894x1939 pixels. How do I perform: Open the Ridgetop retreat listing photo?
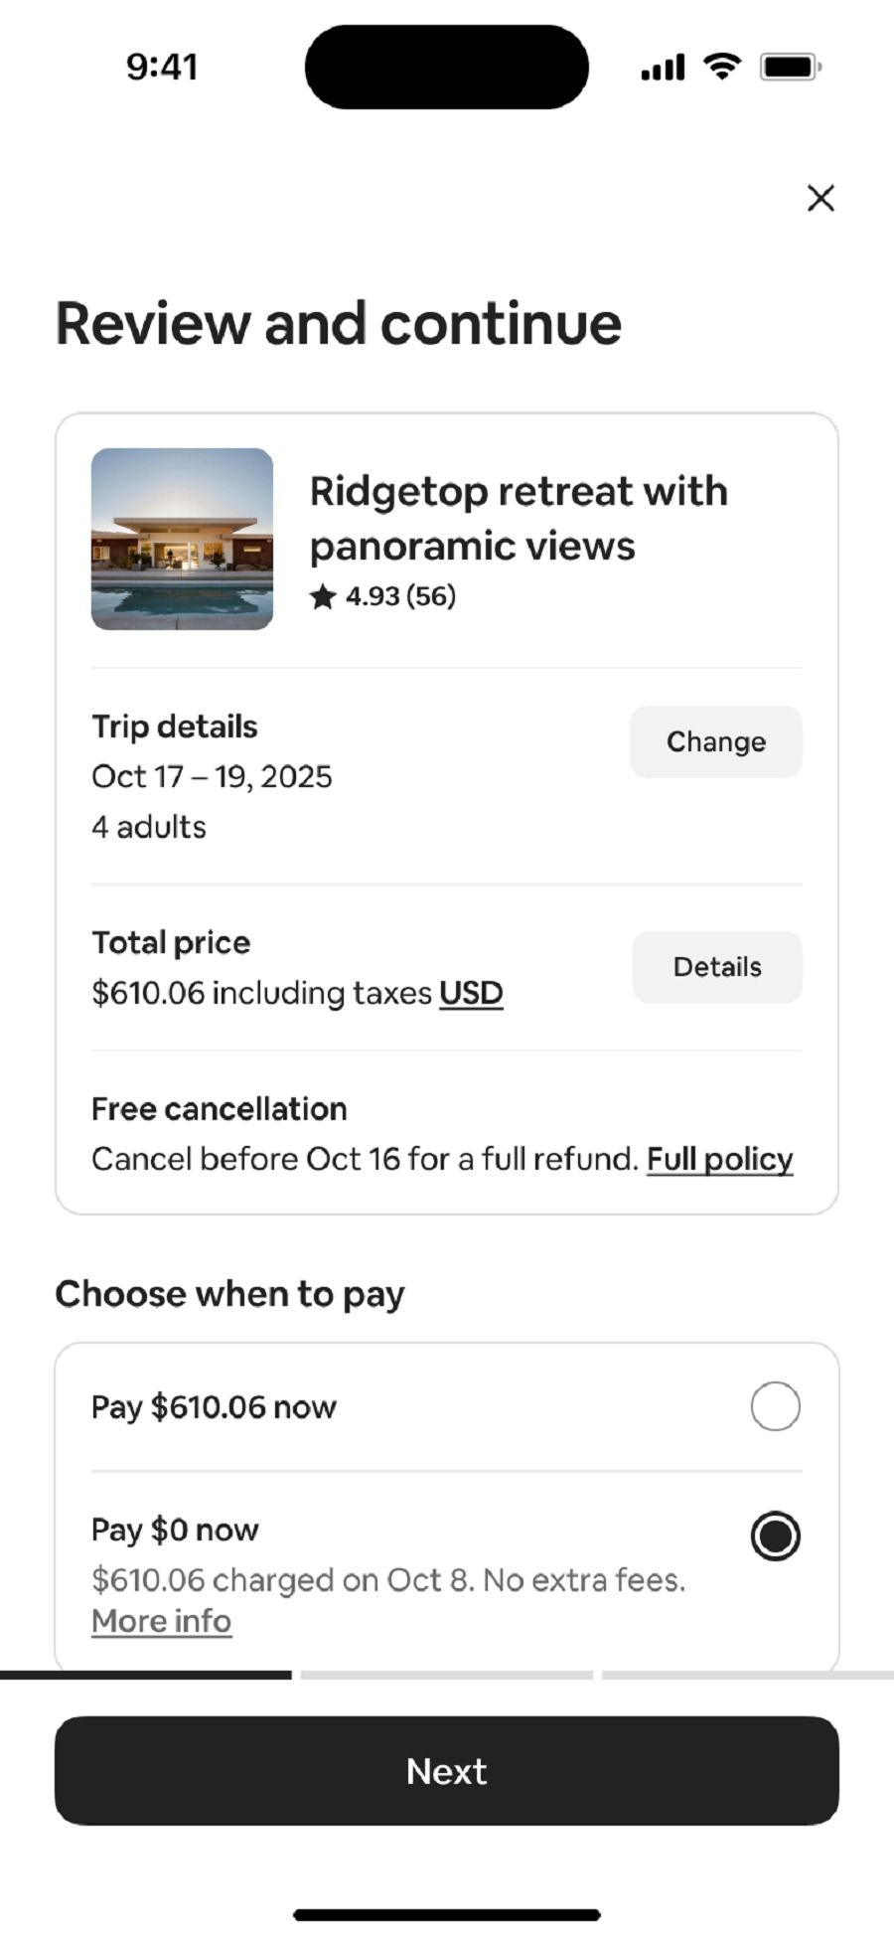182,539
